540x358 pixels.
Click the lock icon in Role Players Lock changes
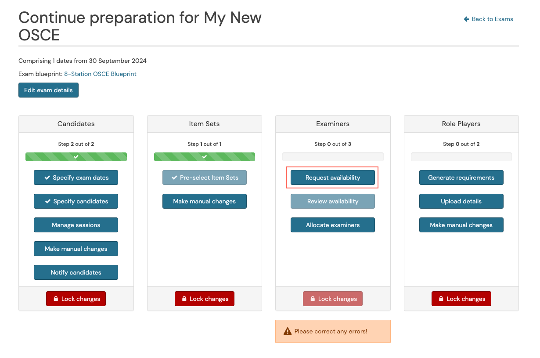(x=441, y=299)
